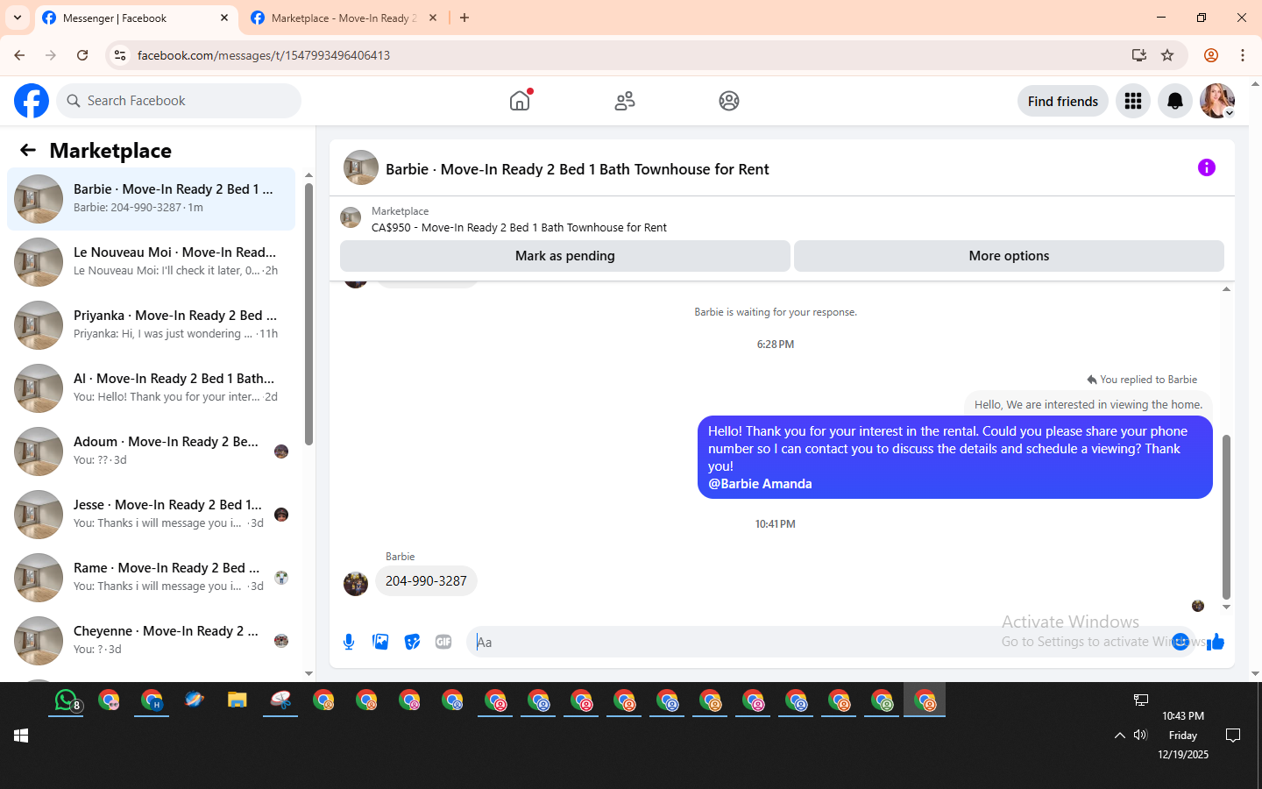Click the Find friends button

(1063, 101)
